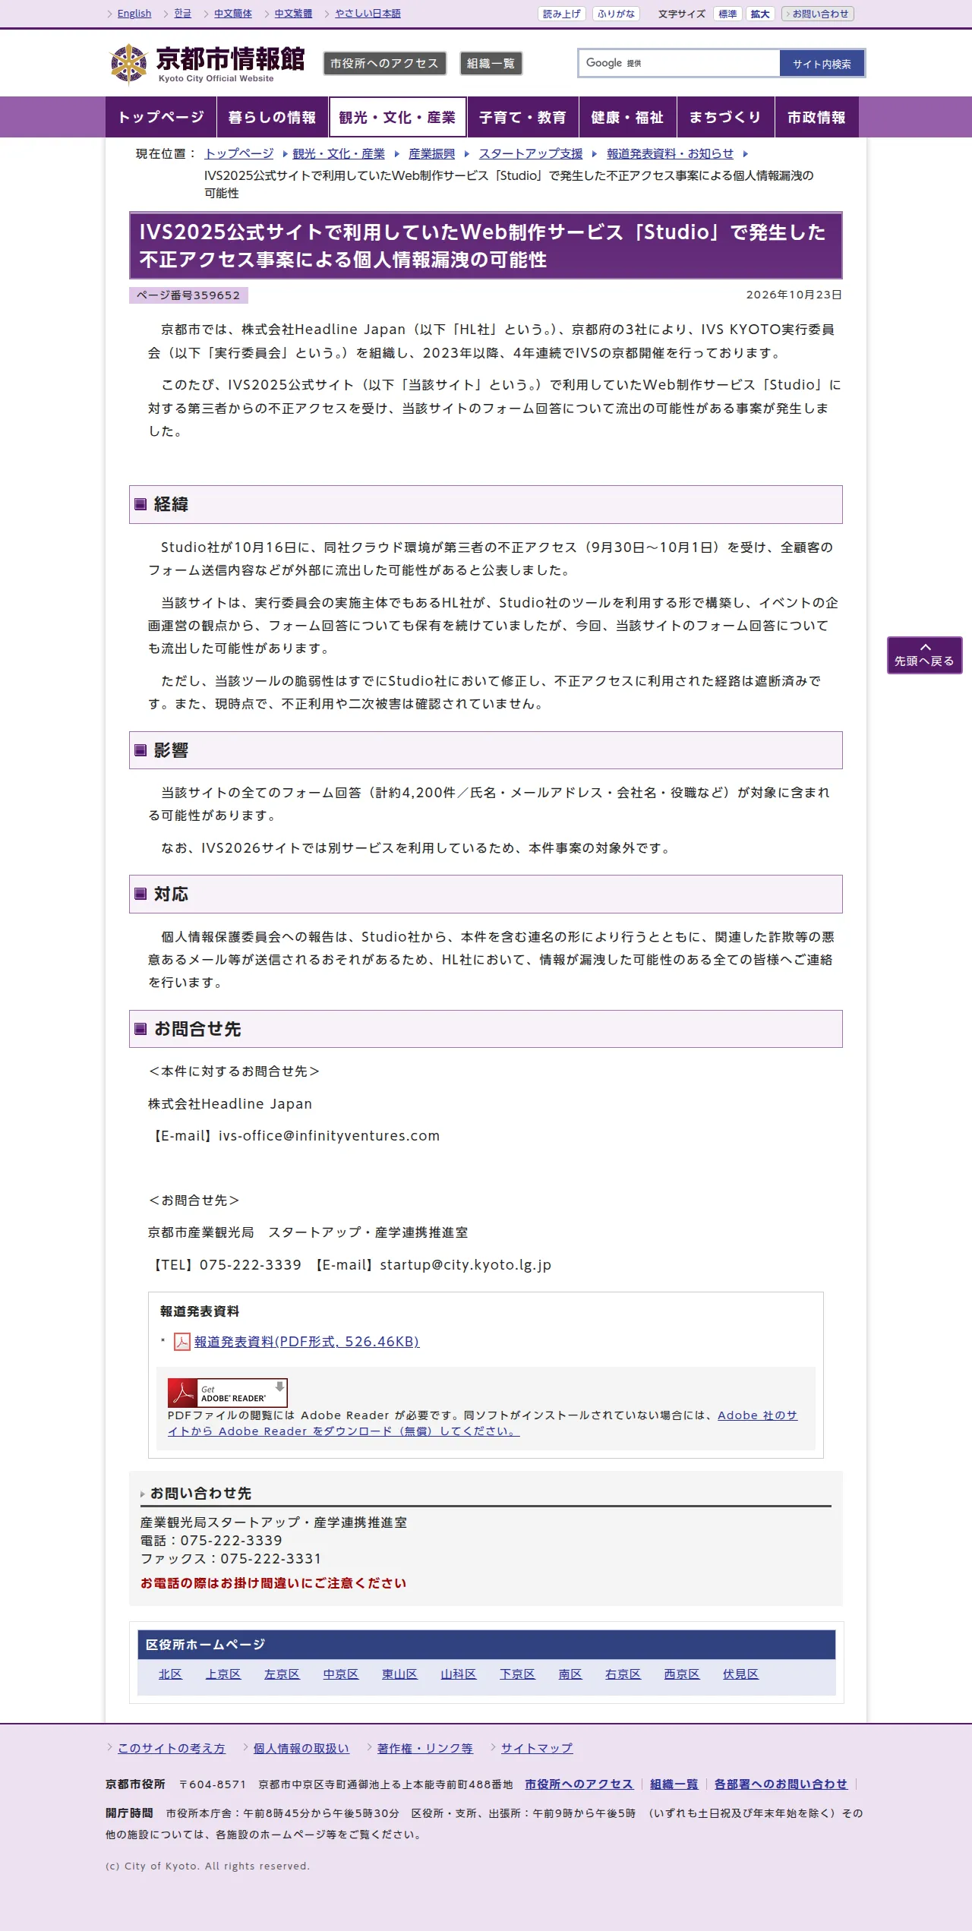Click 報道発表資料・お知らせ breadcrumb link
The height and width of the screenshot is (1931, 972).
click(670, 153)
